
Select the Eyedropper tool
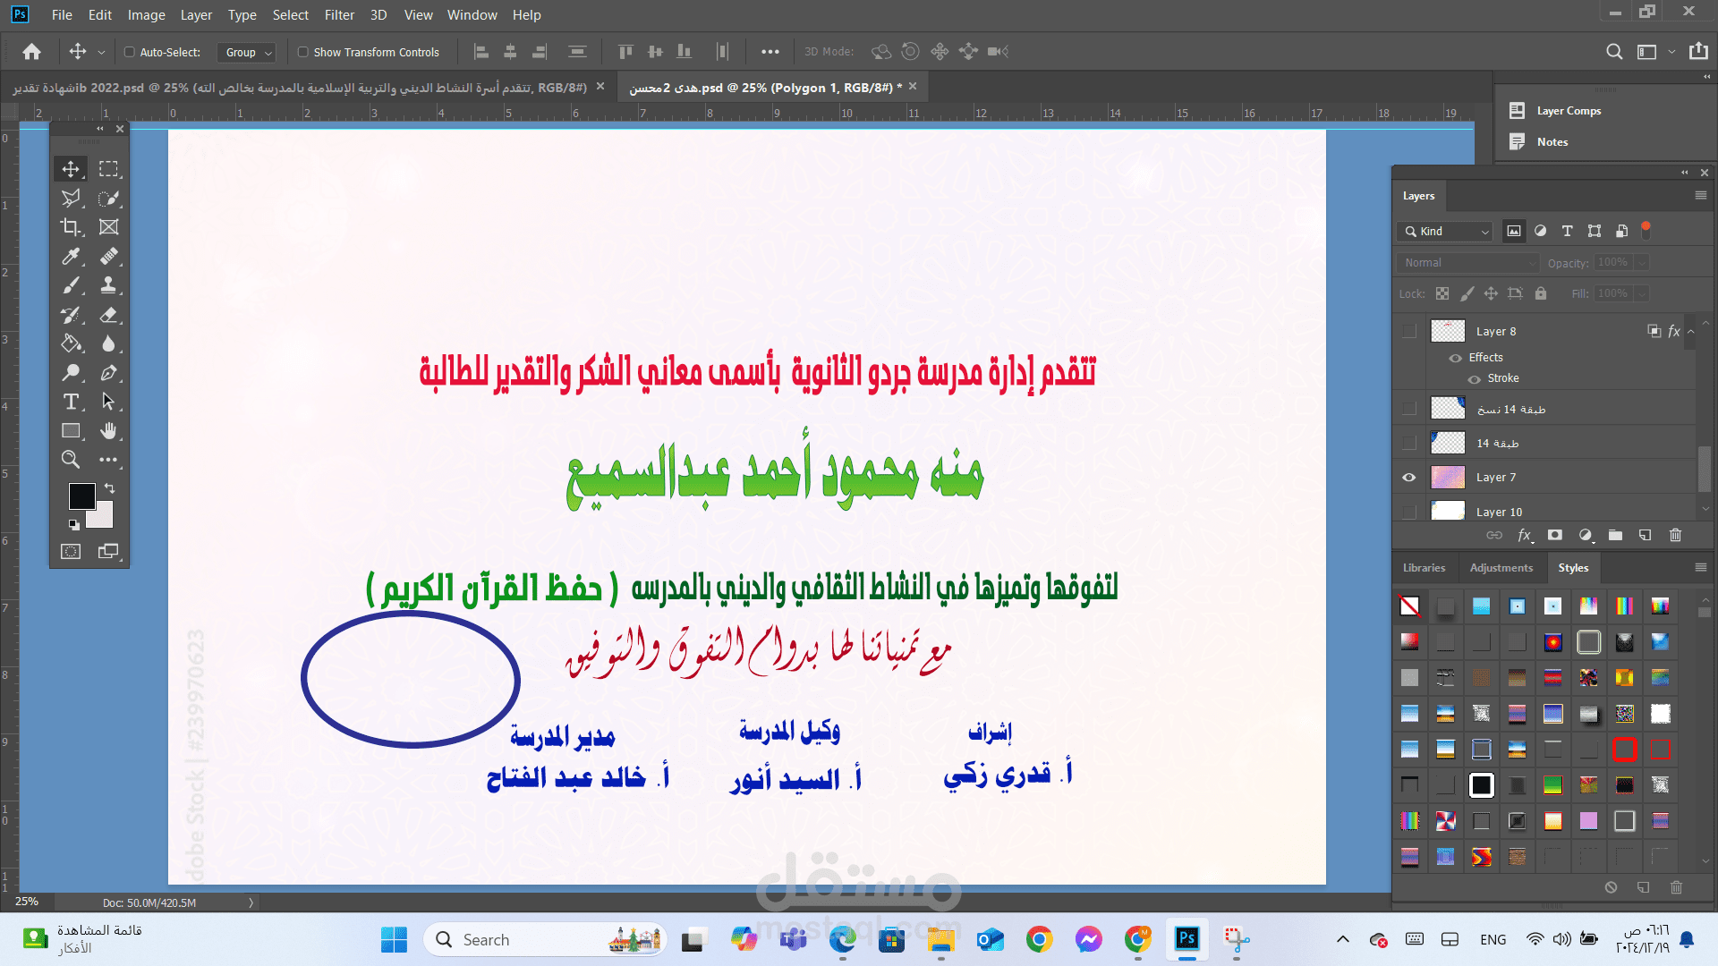(71, 257)
